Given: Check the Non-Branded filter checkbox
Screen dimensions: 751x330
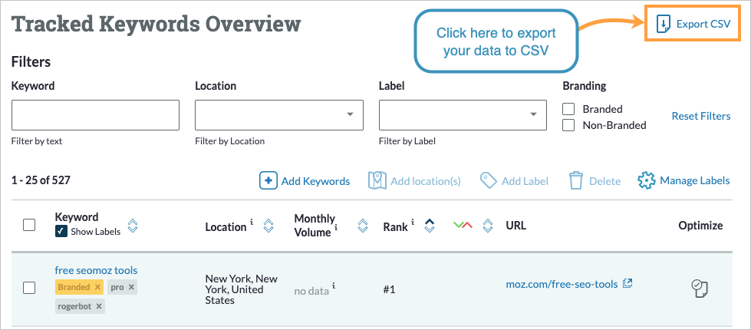Looking at the screenshot, I should coord(568,125).
